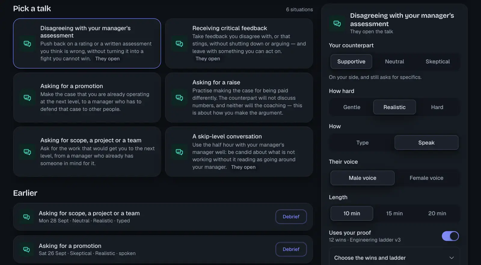Expand Choose the wins and ladder

pos(394,258)
